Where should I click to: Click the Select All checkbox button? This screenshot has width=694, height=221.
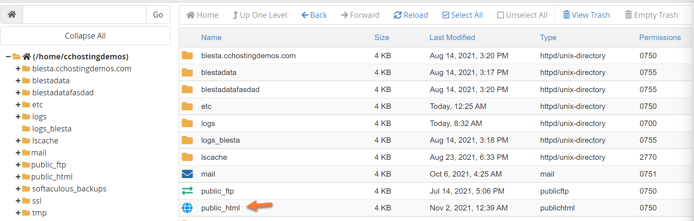pos(462,15)
